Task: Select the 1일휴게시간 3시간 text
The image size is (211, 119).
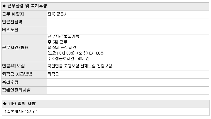Action: 21,111
